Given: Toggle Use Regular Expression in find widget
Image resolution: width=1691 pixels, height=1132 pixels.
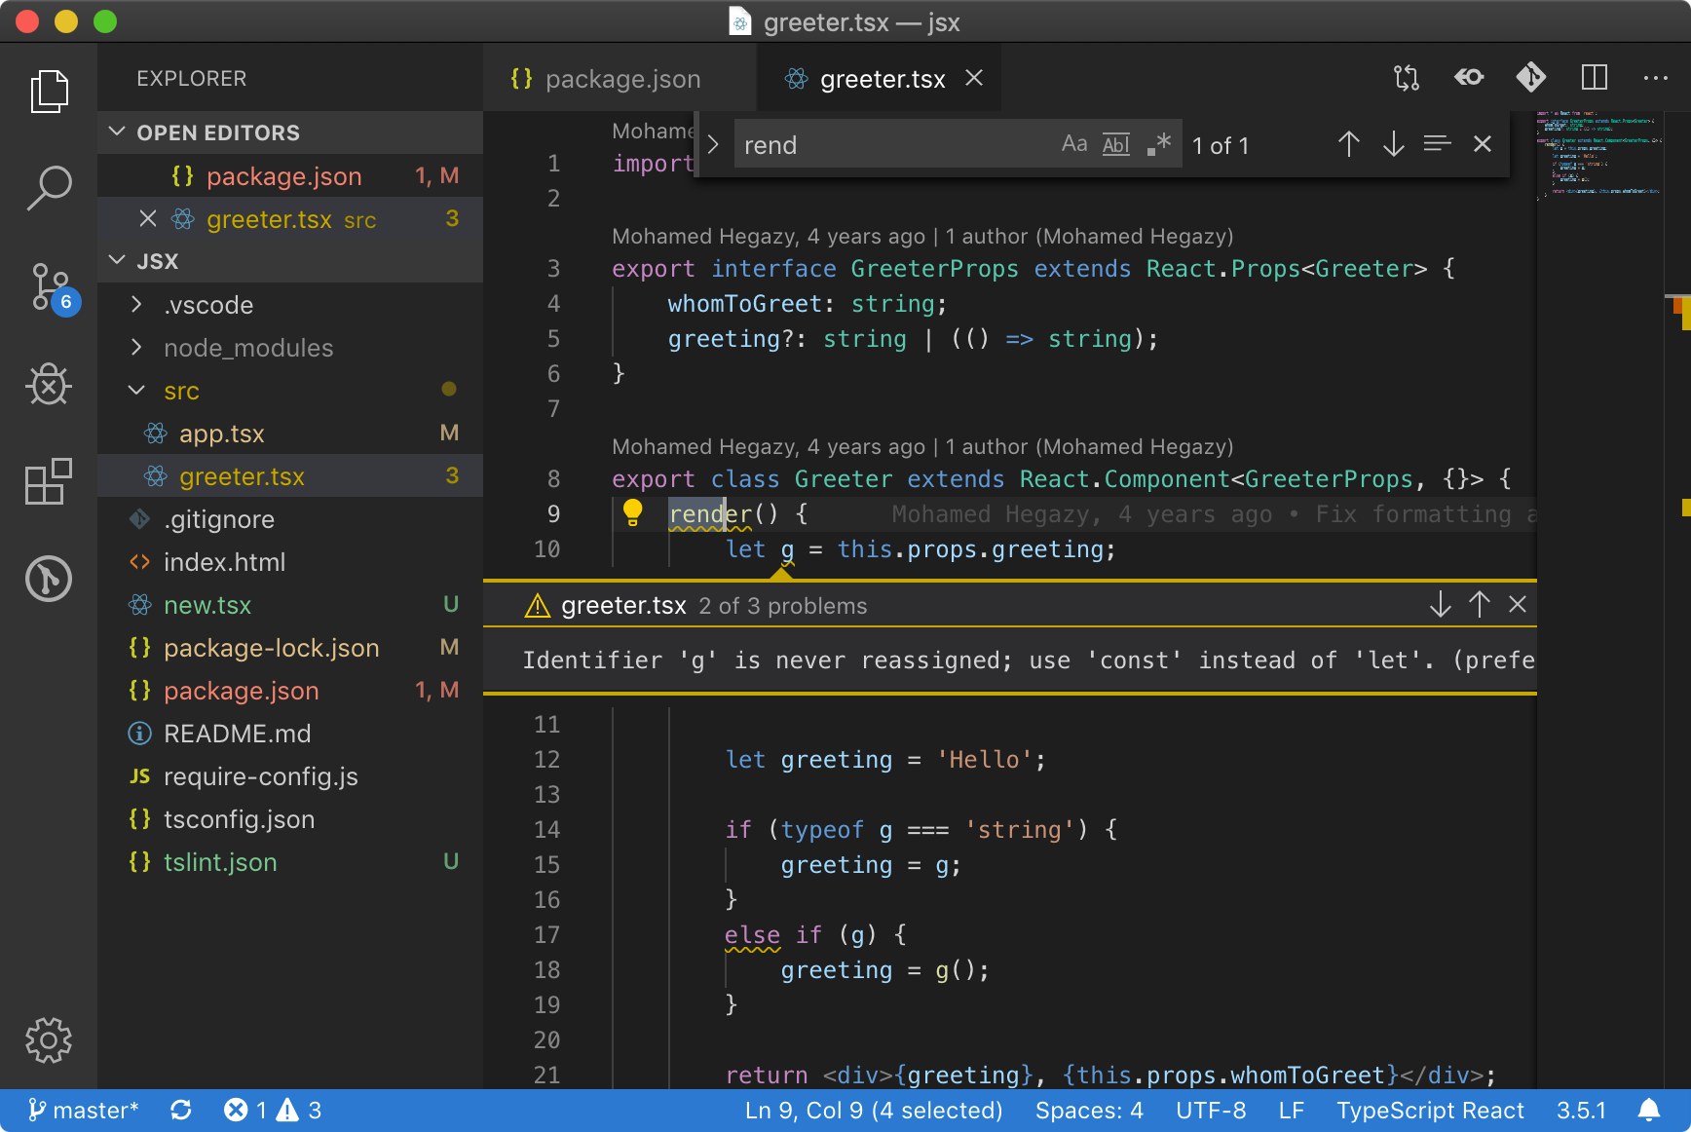Looking at the screenshot, I should [x=1158, y=145].
